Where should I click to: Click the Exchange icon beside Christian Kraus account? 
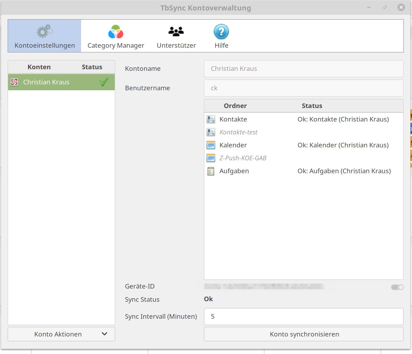click(14, 82)
